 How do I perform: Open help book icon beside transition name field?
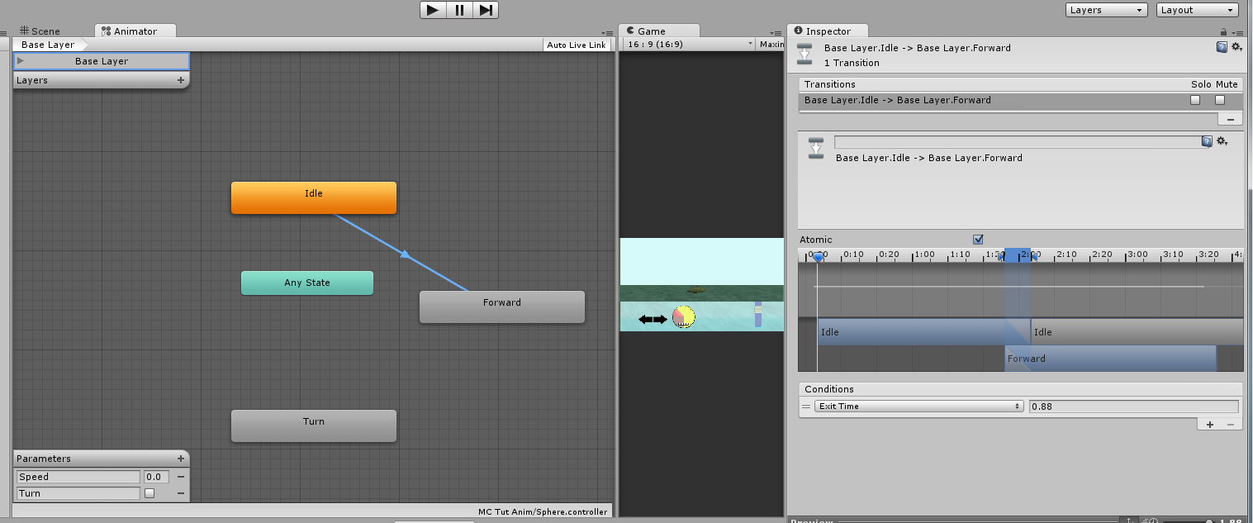pos(1207,142)
